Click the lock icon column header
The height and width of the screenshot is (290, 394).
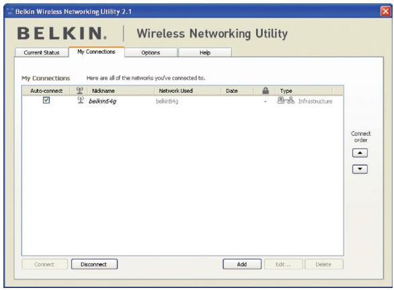click(x=266, y=91)
